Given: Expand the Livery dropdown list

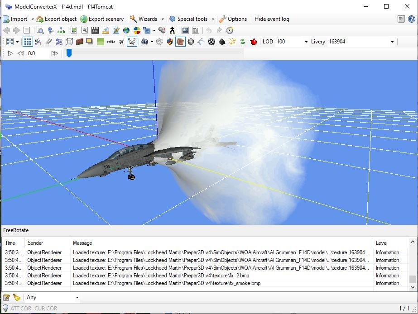Looking at the screenshot, I should (x=392, y=42).
